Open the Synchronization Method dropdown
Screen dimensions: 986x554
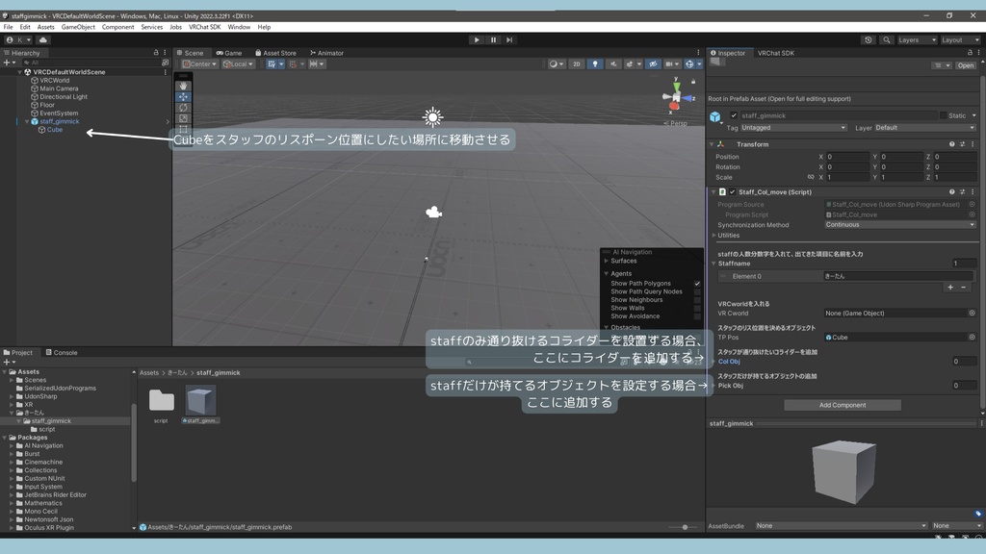pos(900,224)
